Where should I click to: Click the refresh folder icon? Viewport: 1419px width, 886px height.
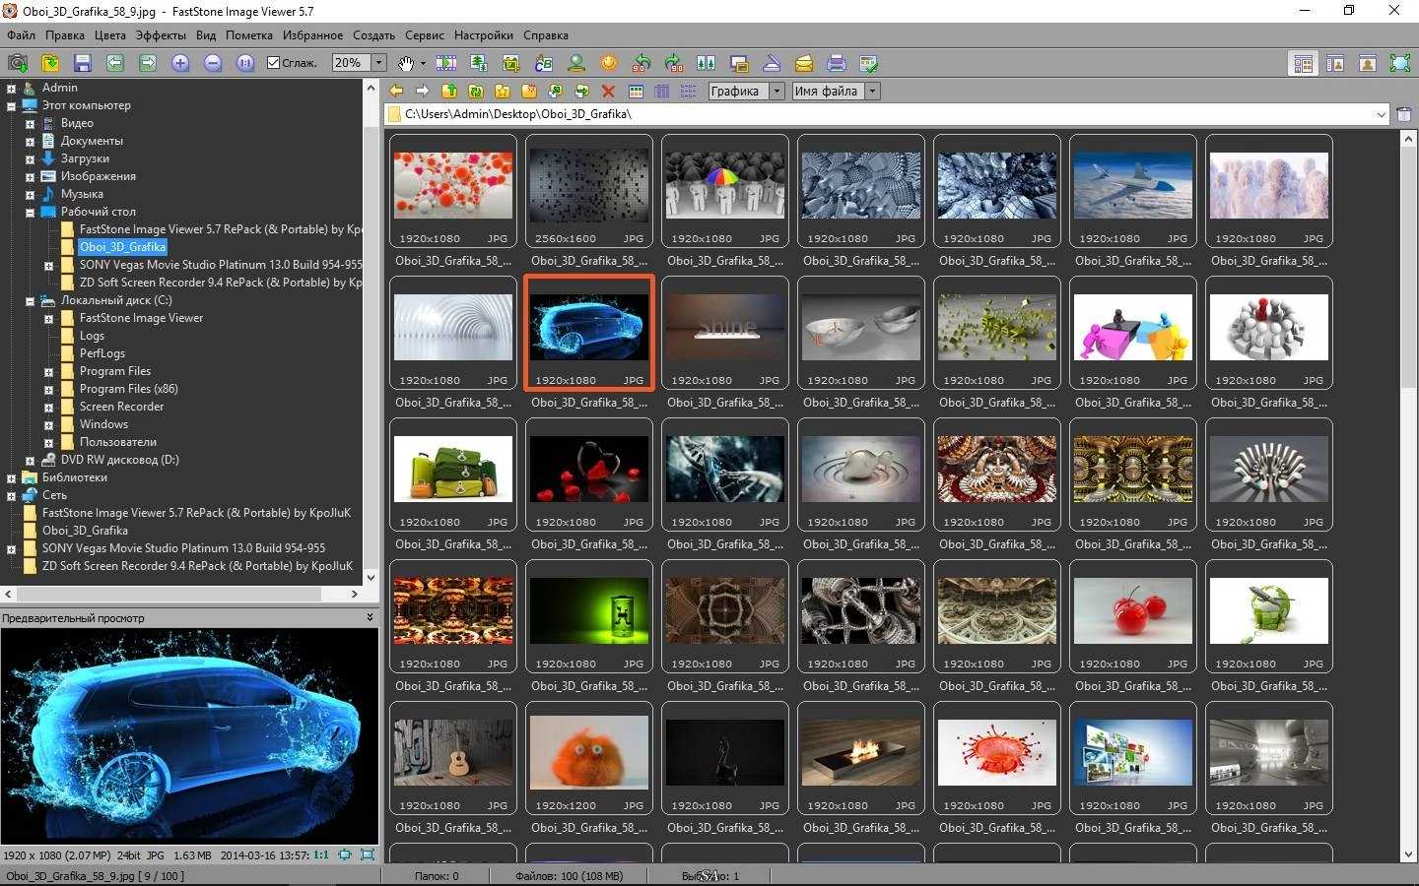coord(476,92)
